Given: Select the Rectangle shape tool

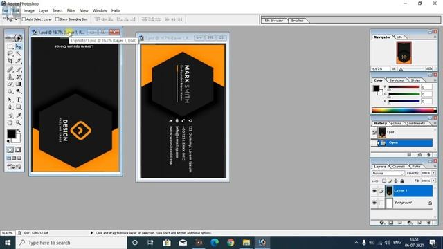Looking at the screenshot, I should tap(19, 107).
